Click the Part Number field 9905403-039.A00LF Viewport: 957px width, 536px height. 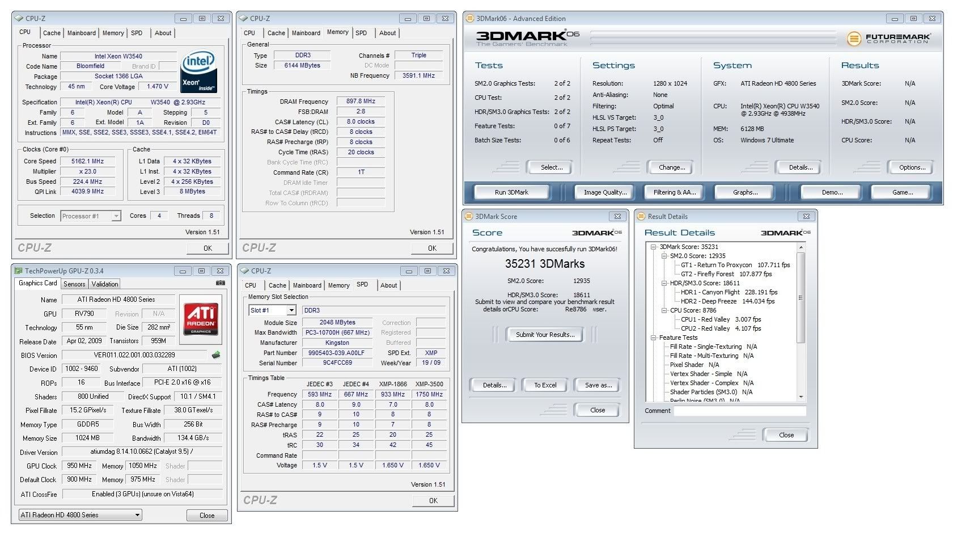[336, 353]
